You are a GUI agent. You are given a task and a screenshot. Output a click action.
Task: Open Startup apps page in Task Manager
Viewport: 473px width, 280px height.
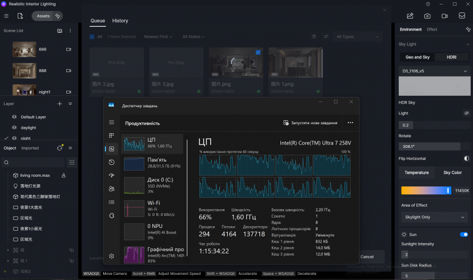(112, 175)
